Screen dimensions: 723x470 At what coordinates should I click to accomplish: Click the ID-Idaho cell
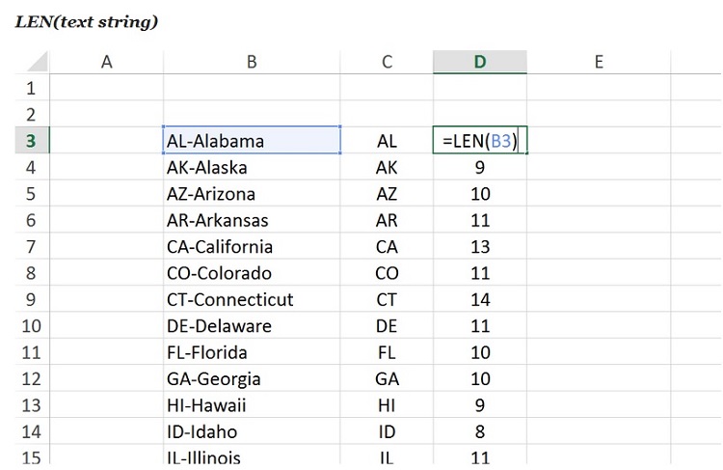[x=251, y=432]
